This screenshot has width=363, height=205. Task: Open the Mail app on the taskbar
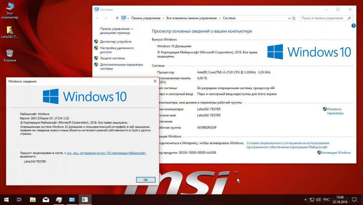(46, 199)
